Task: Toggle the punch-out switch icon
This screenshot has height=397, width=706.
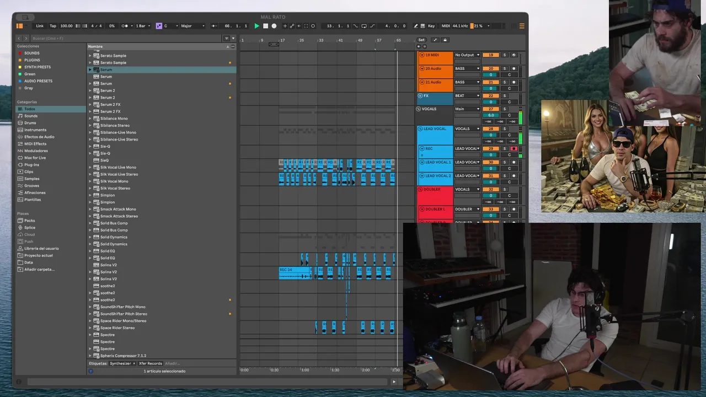Action: click(373, 26)
